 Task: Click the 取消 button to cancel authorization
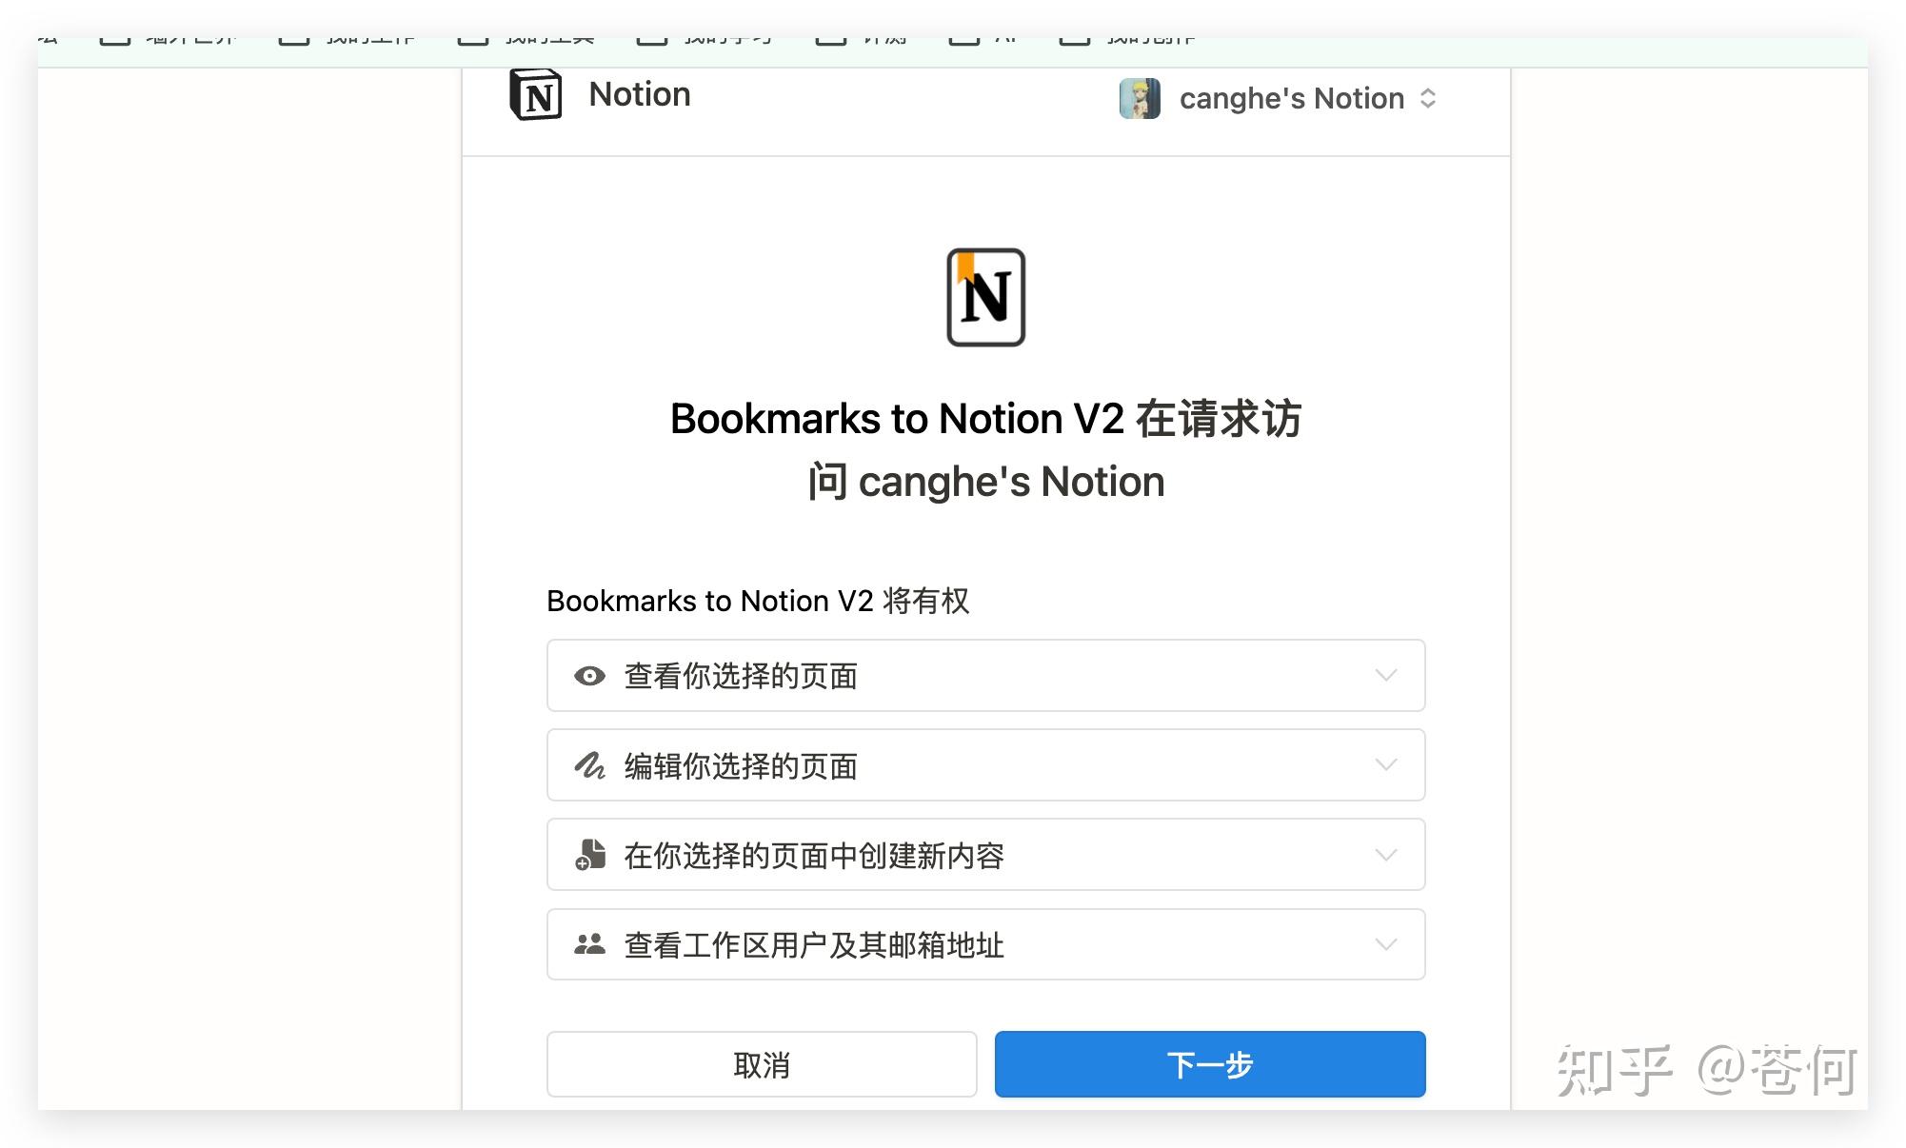(761, 1064)
